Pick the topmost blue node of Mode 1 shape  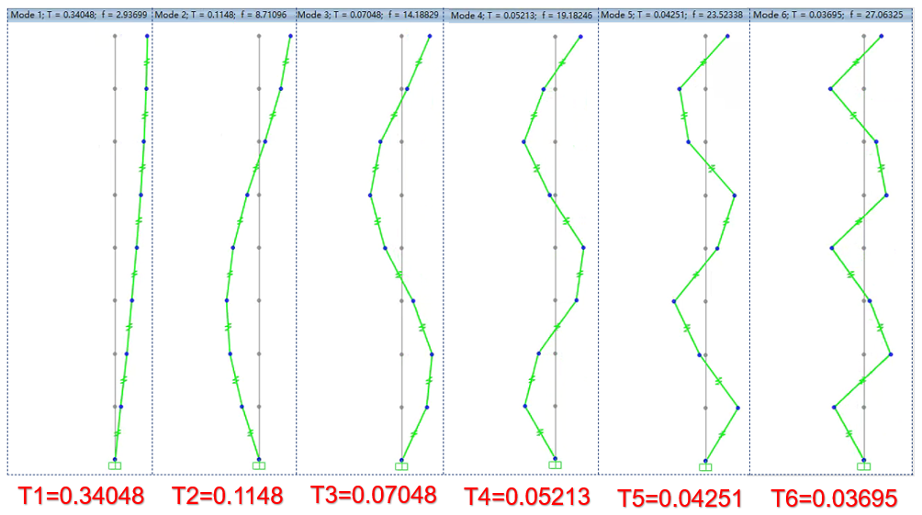(147, 37)
